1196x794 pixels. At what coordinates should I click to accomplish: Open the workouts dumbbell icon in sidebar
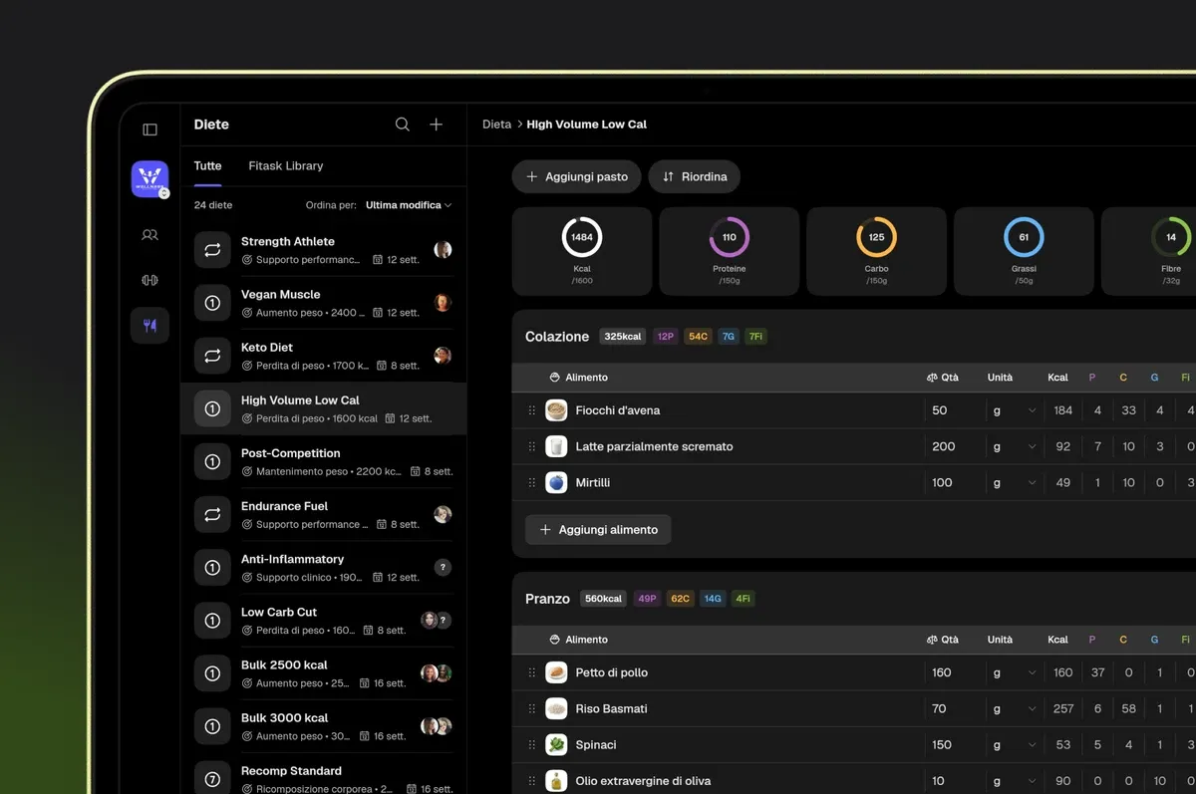[149, 280]
